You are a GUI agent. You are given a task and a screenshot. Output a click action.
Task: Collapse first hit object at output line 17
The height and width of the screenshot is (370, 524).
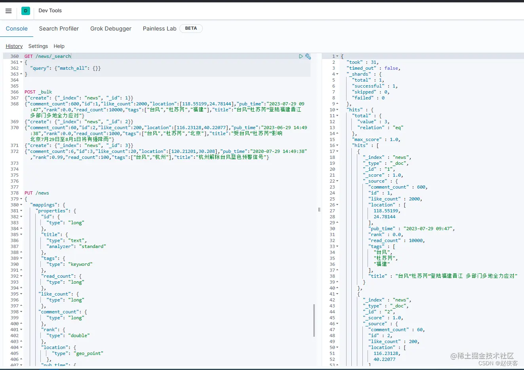tap(337, 151)
